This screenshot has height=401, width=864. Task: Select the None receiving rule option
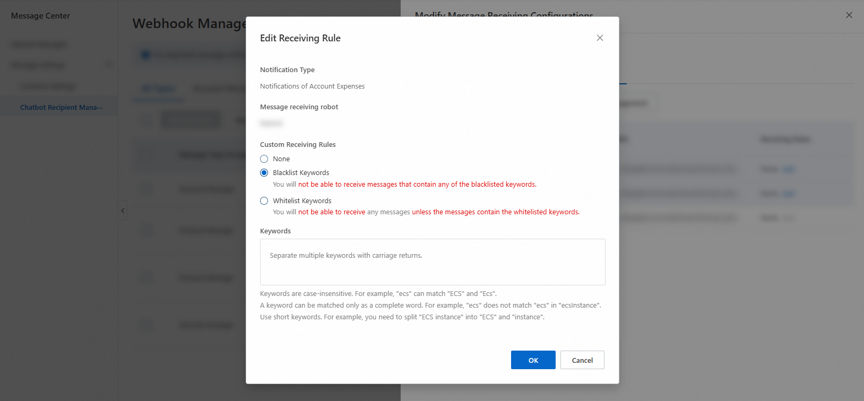click(x=264, y=159)
